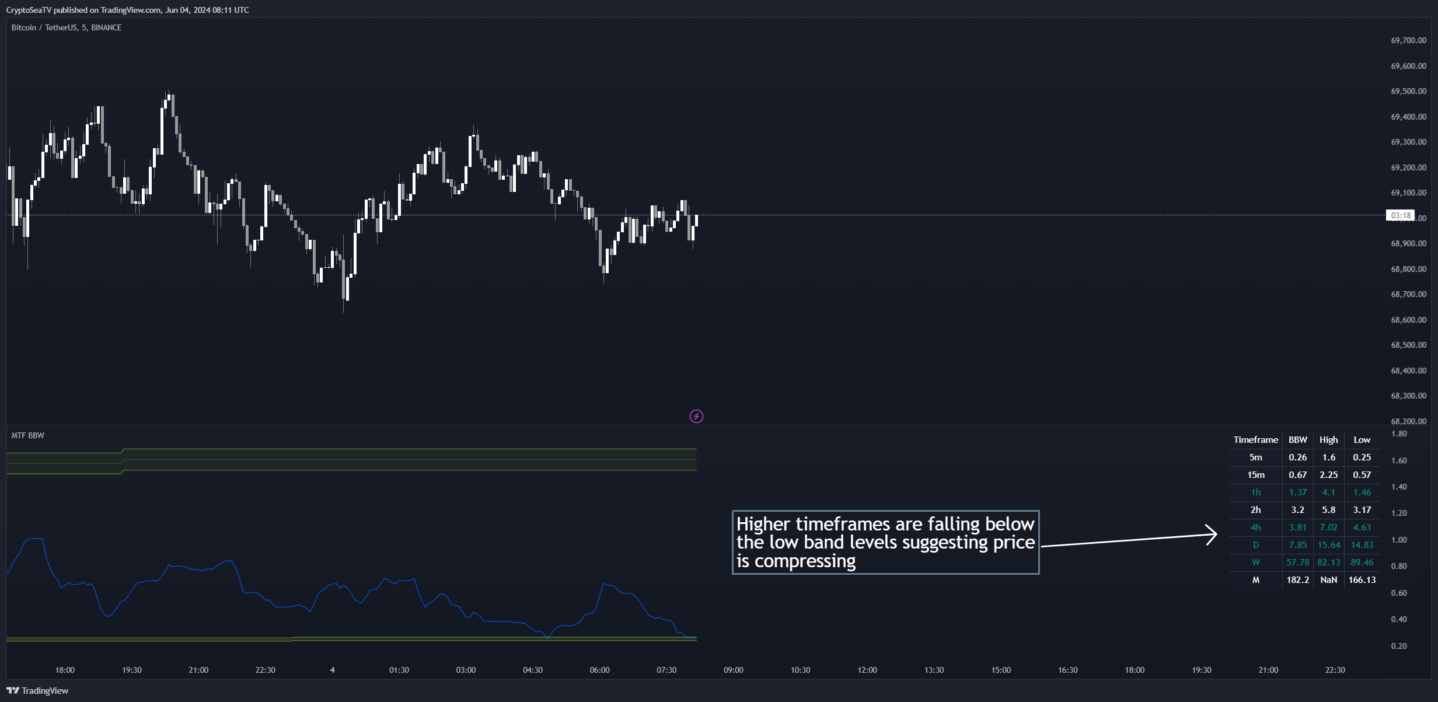Click the Bitcoin / TetherUS symbol title
The width and height of the screenshot is (1438, 702).
(67, 27)
